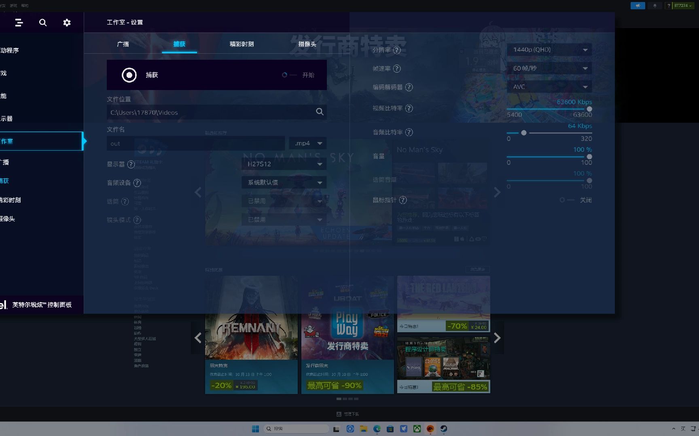The height and width of the screenshot is (436, 699).
Task: Switch to the 捕获 tab
Action: tap(179, 44)
